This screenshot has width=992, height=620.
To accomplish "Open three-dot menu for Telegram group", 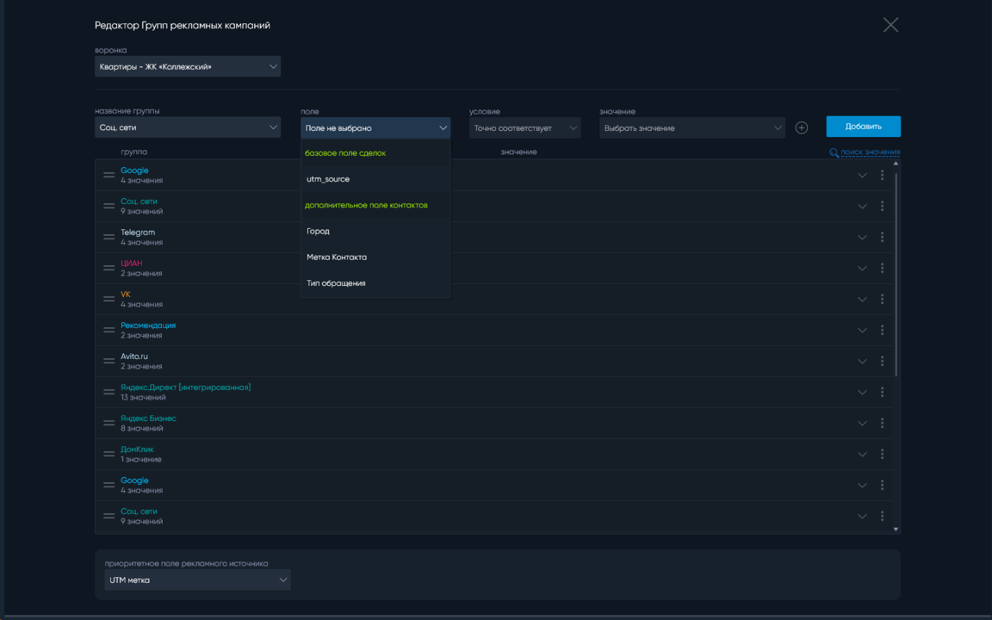I will [882, 237].
